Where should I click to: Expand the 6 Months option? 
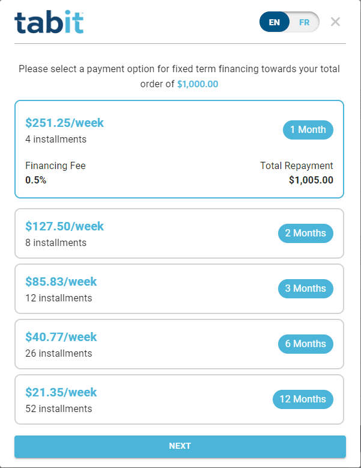click(305, 344)
